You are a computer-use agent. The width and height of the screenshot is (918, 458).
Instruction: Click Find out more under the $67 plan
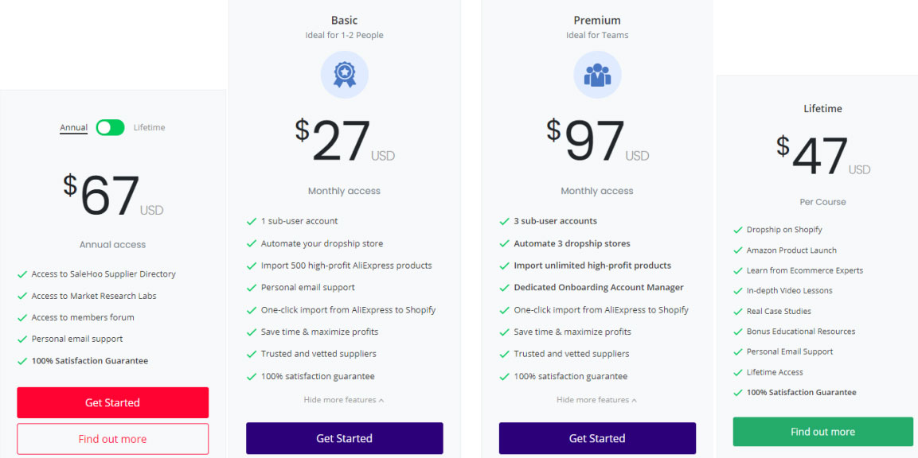pos(112,439)
